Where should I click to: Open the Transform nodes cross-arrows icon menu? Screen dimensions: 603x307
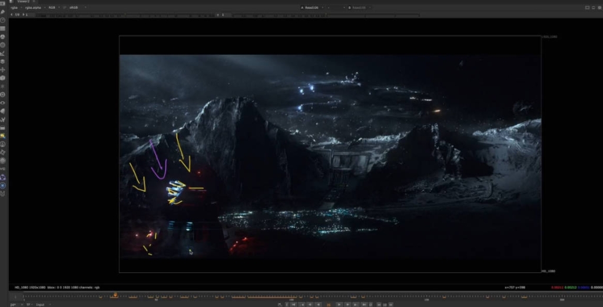[3, 69]
